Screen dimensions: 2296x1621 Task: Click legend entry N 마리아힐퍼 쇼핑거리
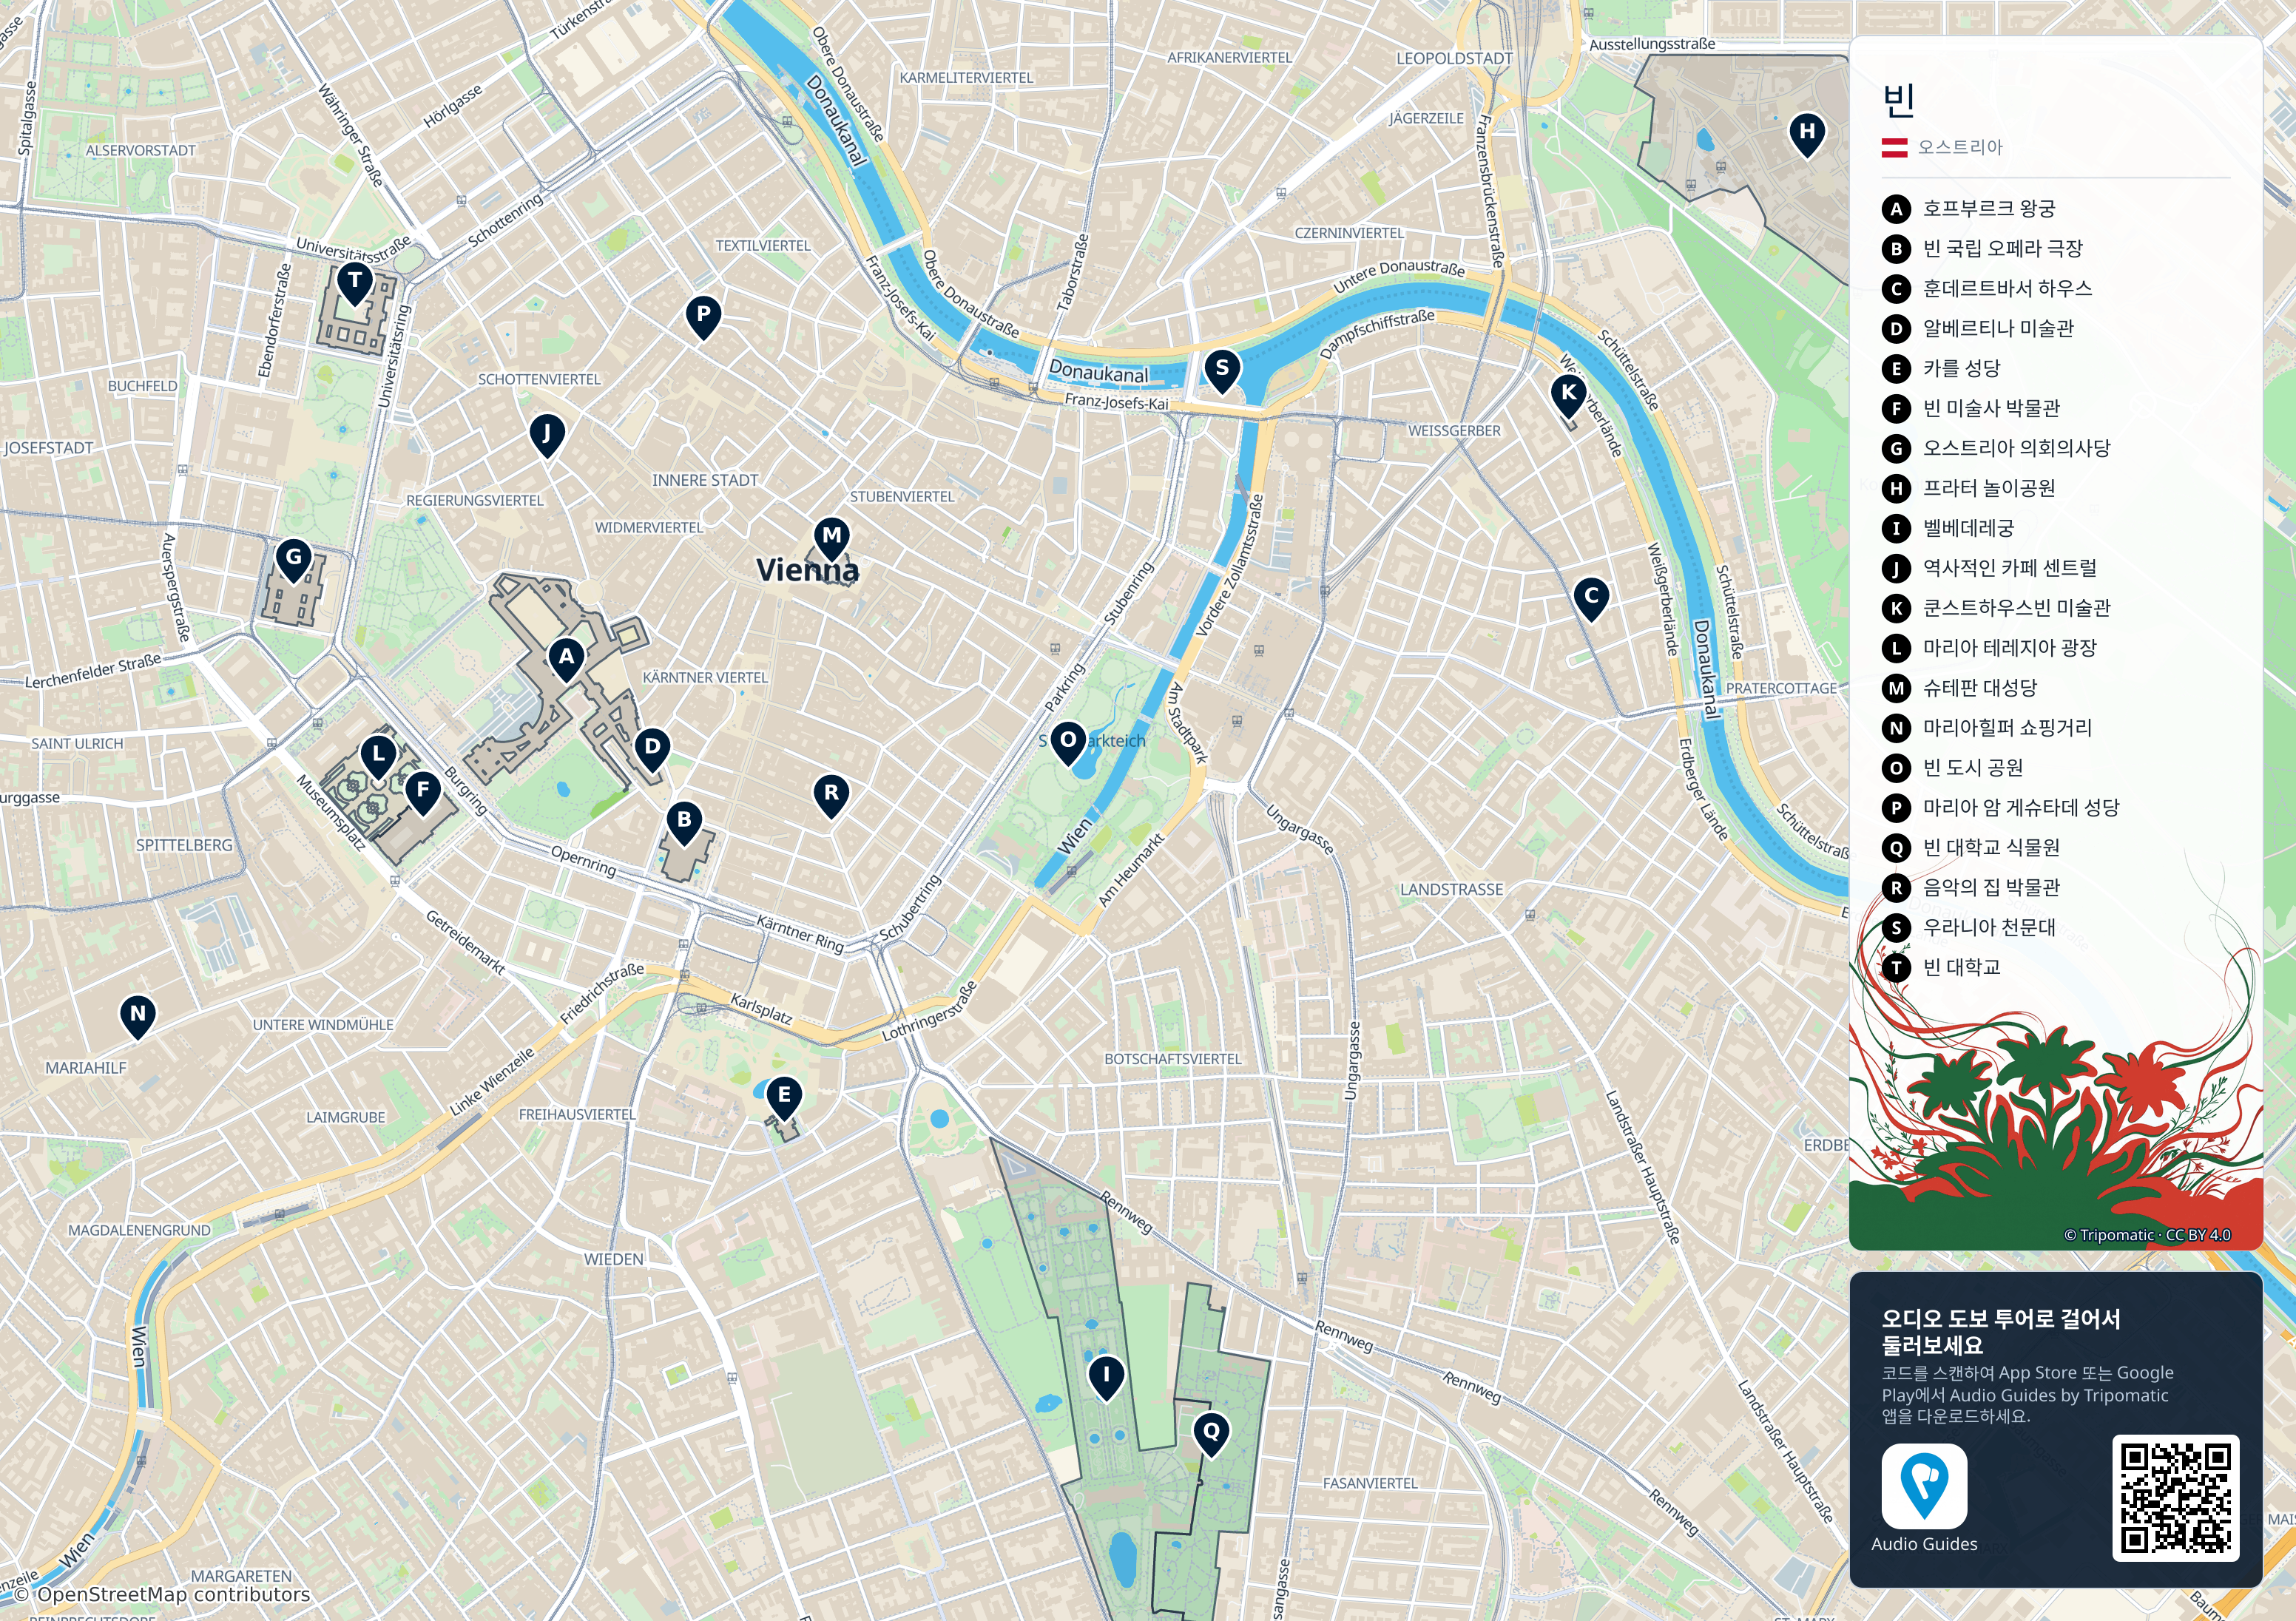coord(1987,728)
